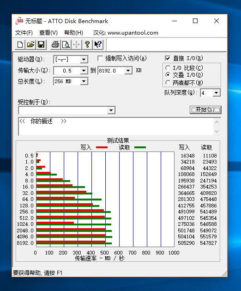Uncheck the 直接 I/O(R) checkbox
The height and width of the screenshot is (291, 241).
(x=168, y=59)
